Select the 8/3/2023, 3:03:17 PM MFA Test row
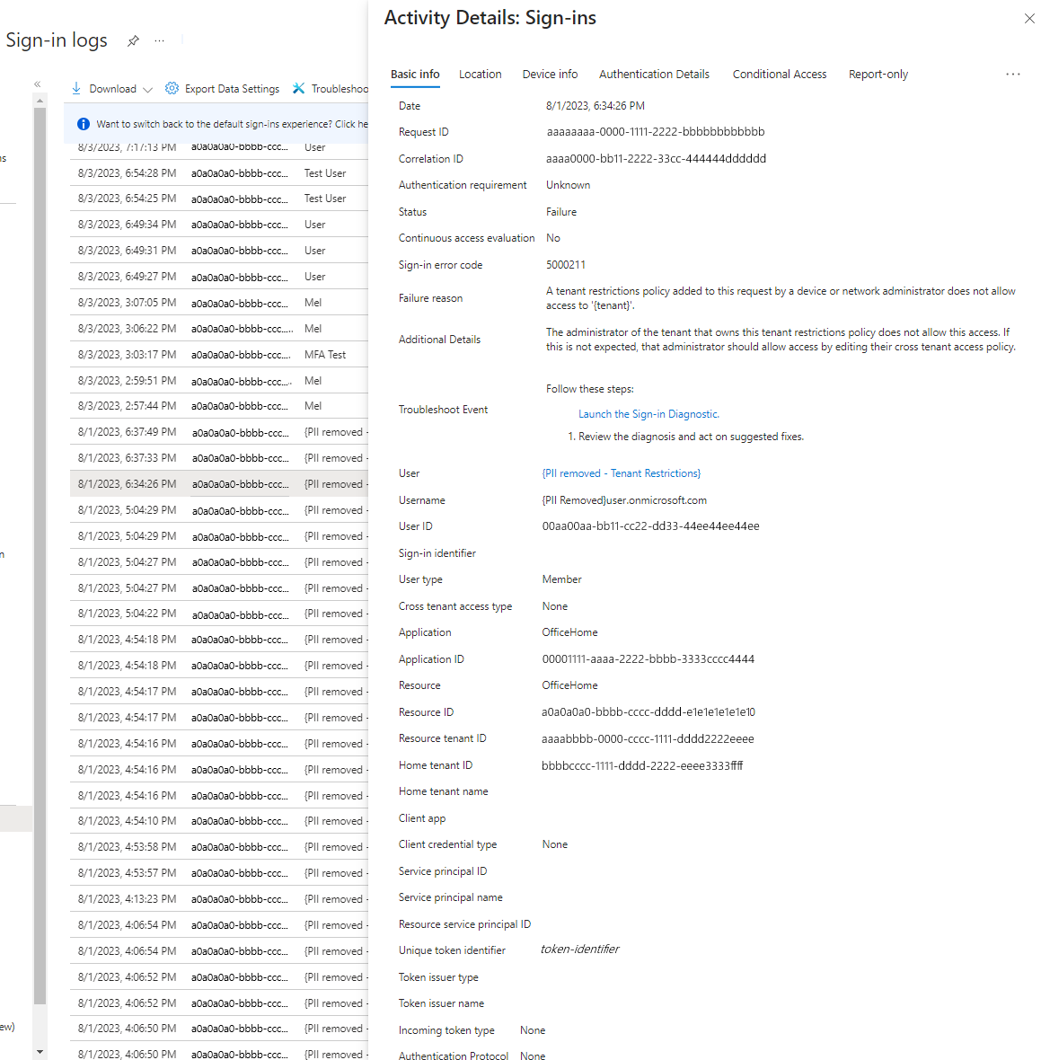 point(219,355)
